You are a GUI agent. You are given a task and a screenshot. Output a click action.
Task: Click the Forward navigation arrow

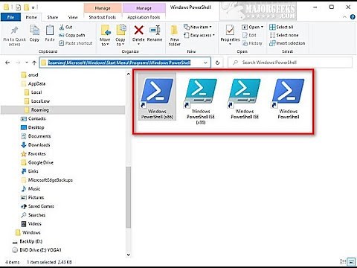18,63
